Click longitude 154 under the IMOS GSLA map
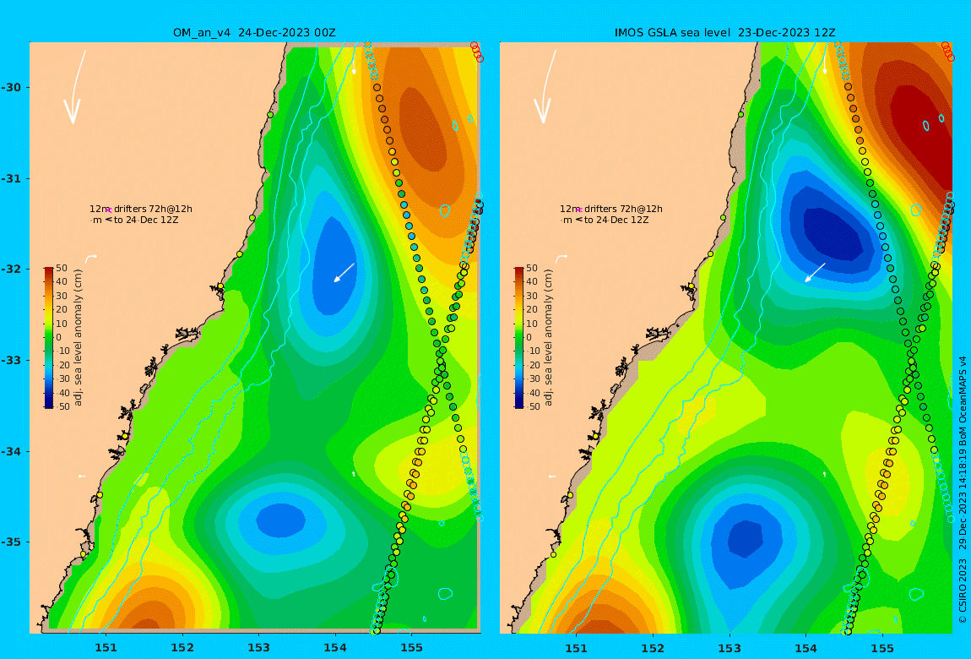 (x=806, y=648)
